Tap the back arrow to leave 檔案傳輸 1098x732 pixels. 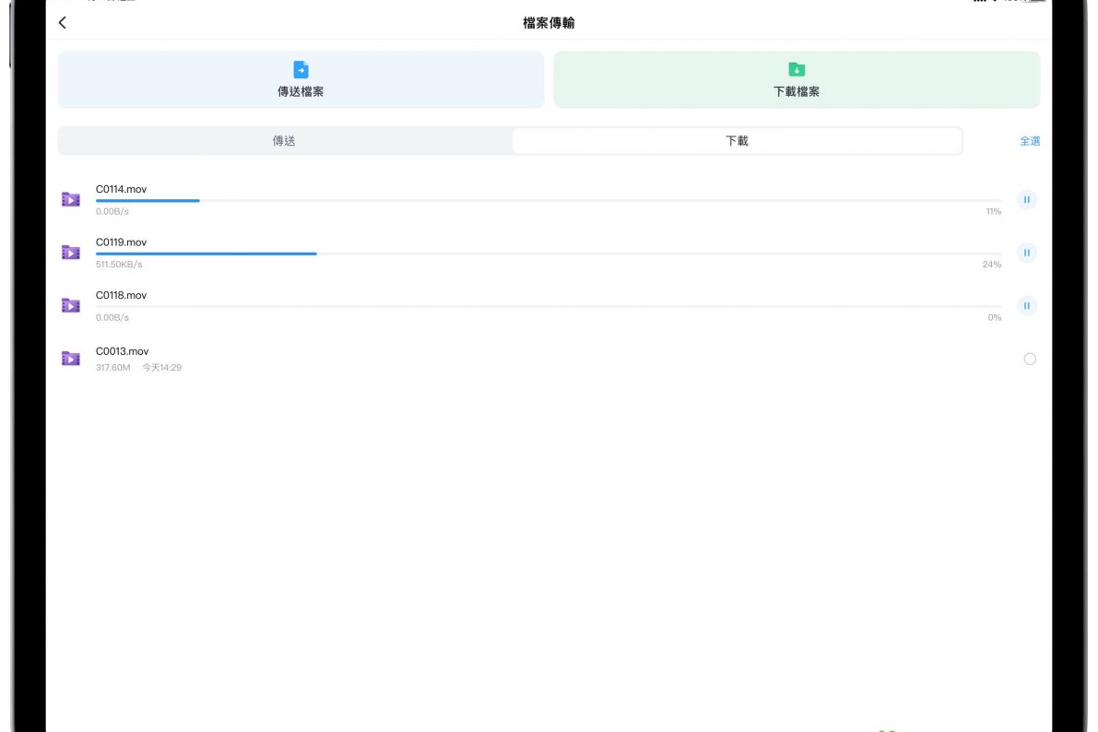[x=63, y=23]
